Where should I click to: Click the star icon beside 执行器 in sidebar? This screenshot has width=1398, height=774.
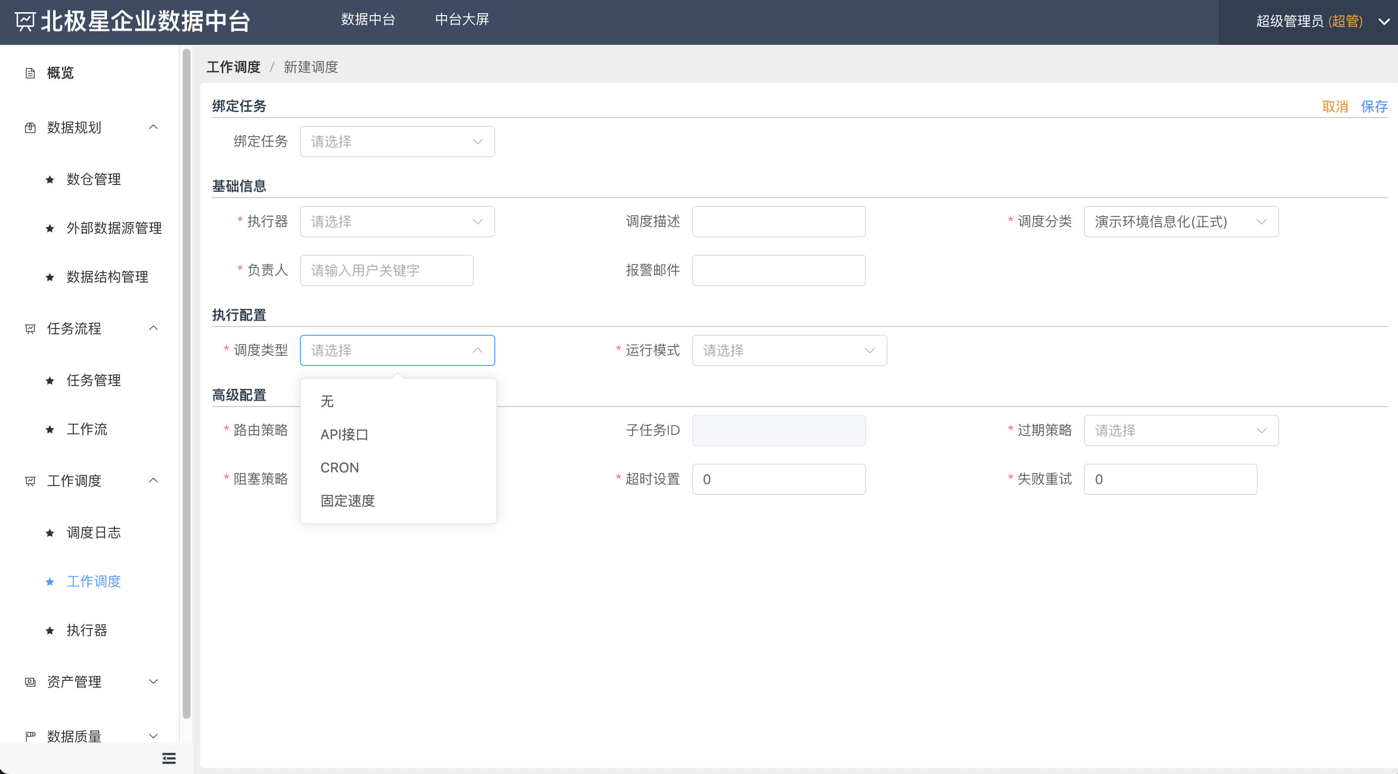50,631
